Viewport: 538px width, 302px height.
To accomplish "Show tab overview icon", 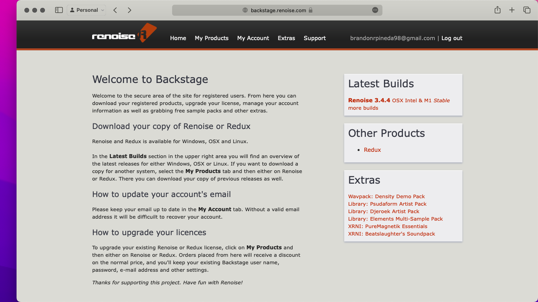I will click(x=527, y=10).
